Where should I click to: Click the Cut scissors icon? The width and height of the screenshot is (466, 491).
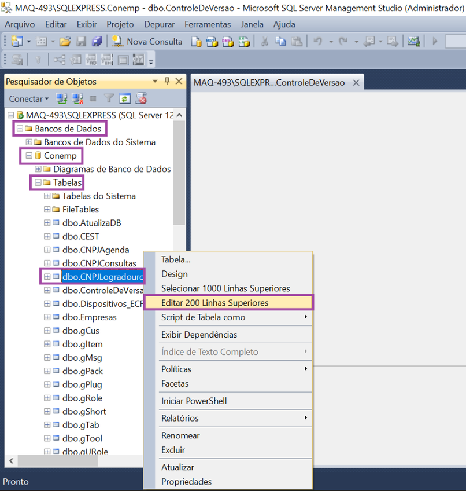point(265,41)
